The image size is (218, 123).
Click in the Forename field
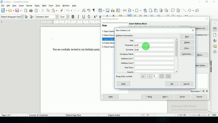point(154,45)
